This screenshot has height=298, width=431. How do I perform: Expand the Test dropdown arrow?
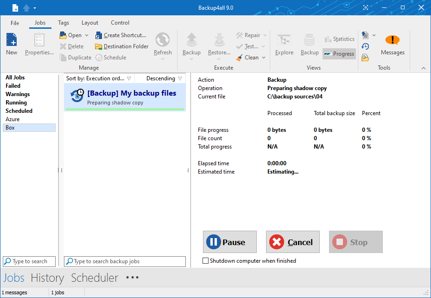[x=263, y=46]
